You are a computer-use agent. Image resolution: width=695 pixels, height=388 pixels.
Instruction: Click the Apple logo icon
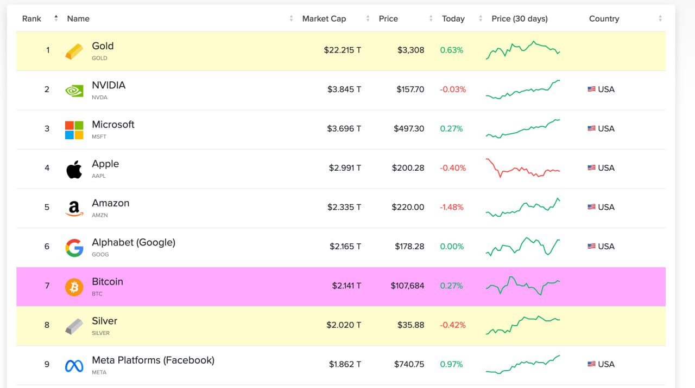coord(74,169)
